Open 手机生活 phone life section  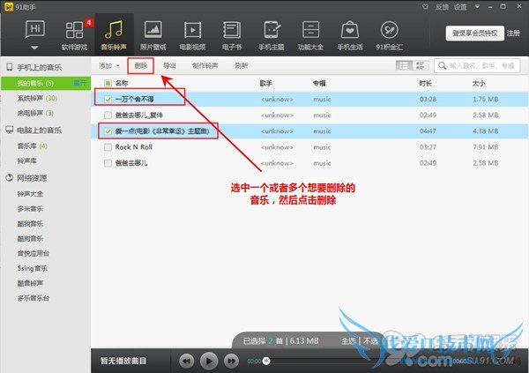(x=350, y=35)
